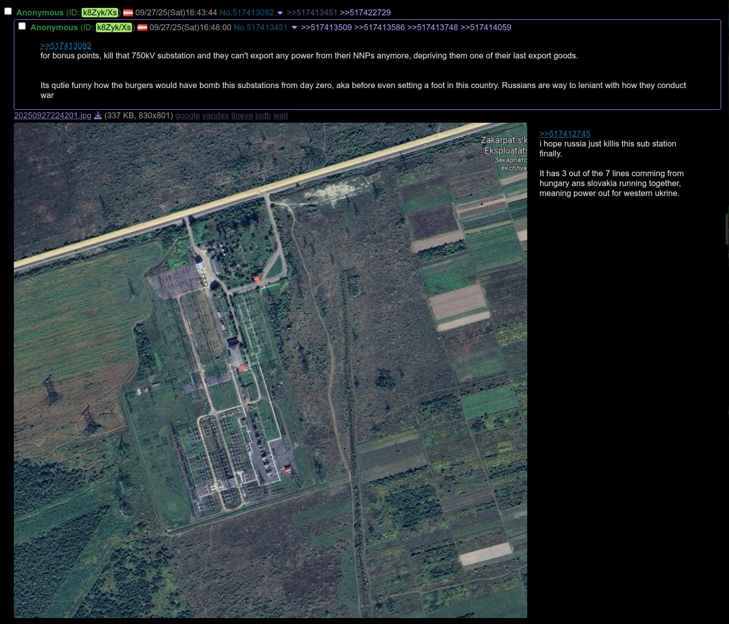Image resolution: width=729 pixels, height=624 pixels.
Task: Click the wait reverse-search link
Action: (x=280, y=115)
